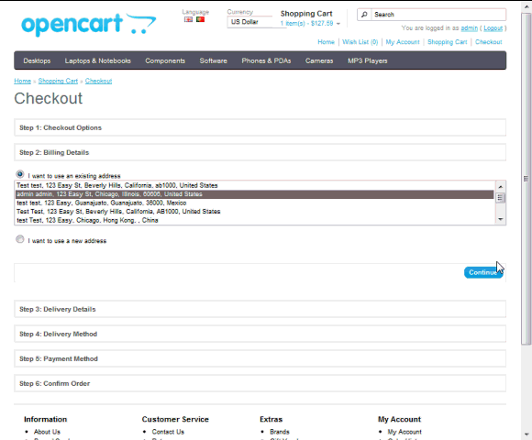This screenshot has width=532, height=440.
Task: Expand the Shopping Cart items dropdown arrow
Action: point(338,24)
